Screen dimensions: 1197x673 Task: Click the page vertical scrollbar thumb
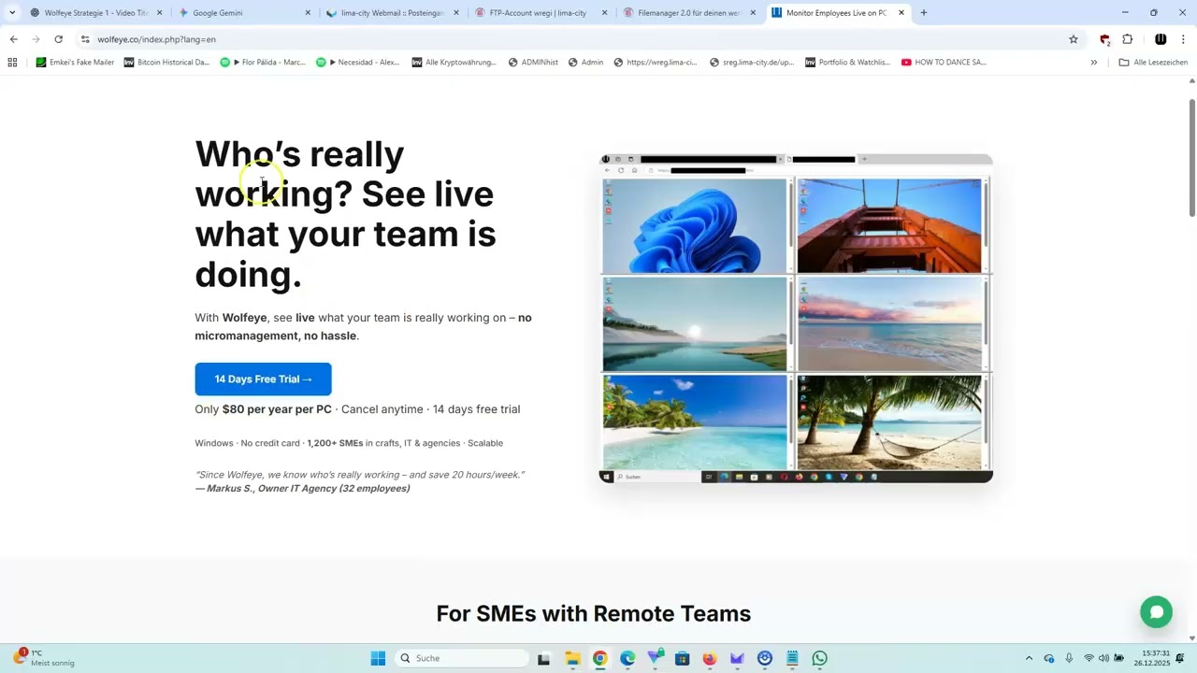[1192, 157]
